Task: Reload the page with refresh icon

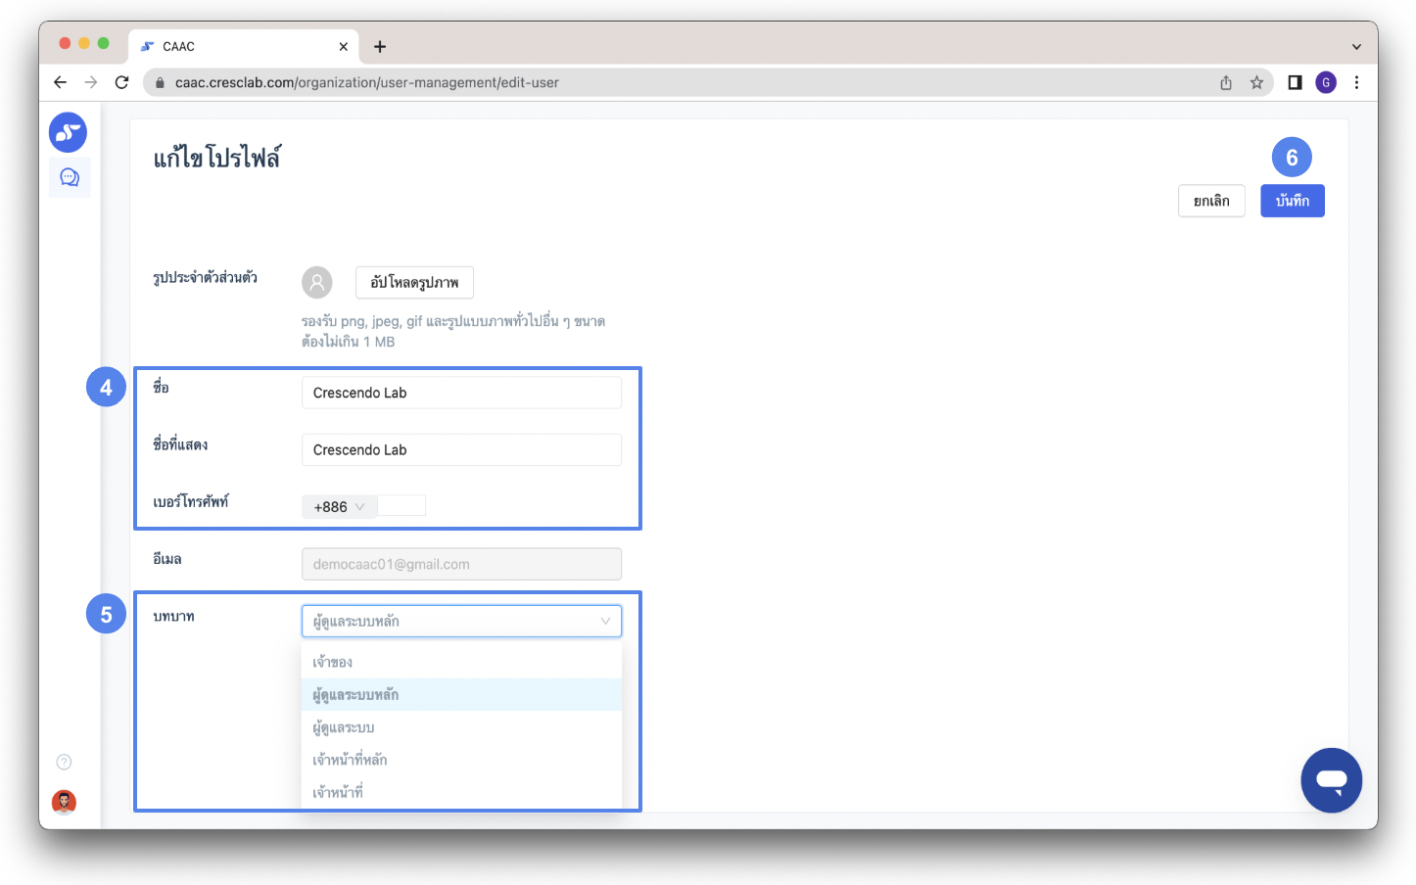Action: (x=121, y=82)
